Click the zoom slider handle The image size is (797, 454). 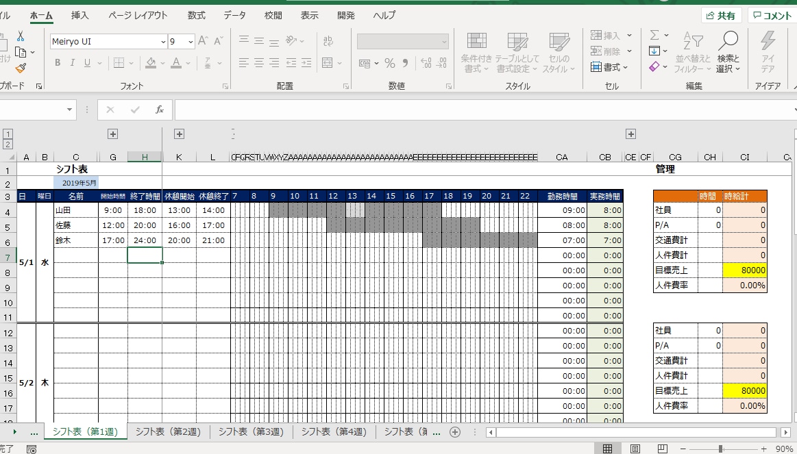coord(721,449)
